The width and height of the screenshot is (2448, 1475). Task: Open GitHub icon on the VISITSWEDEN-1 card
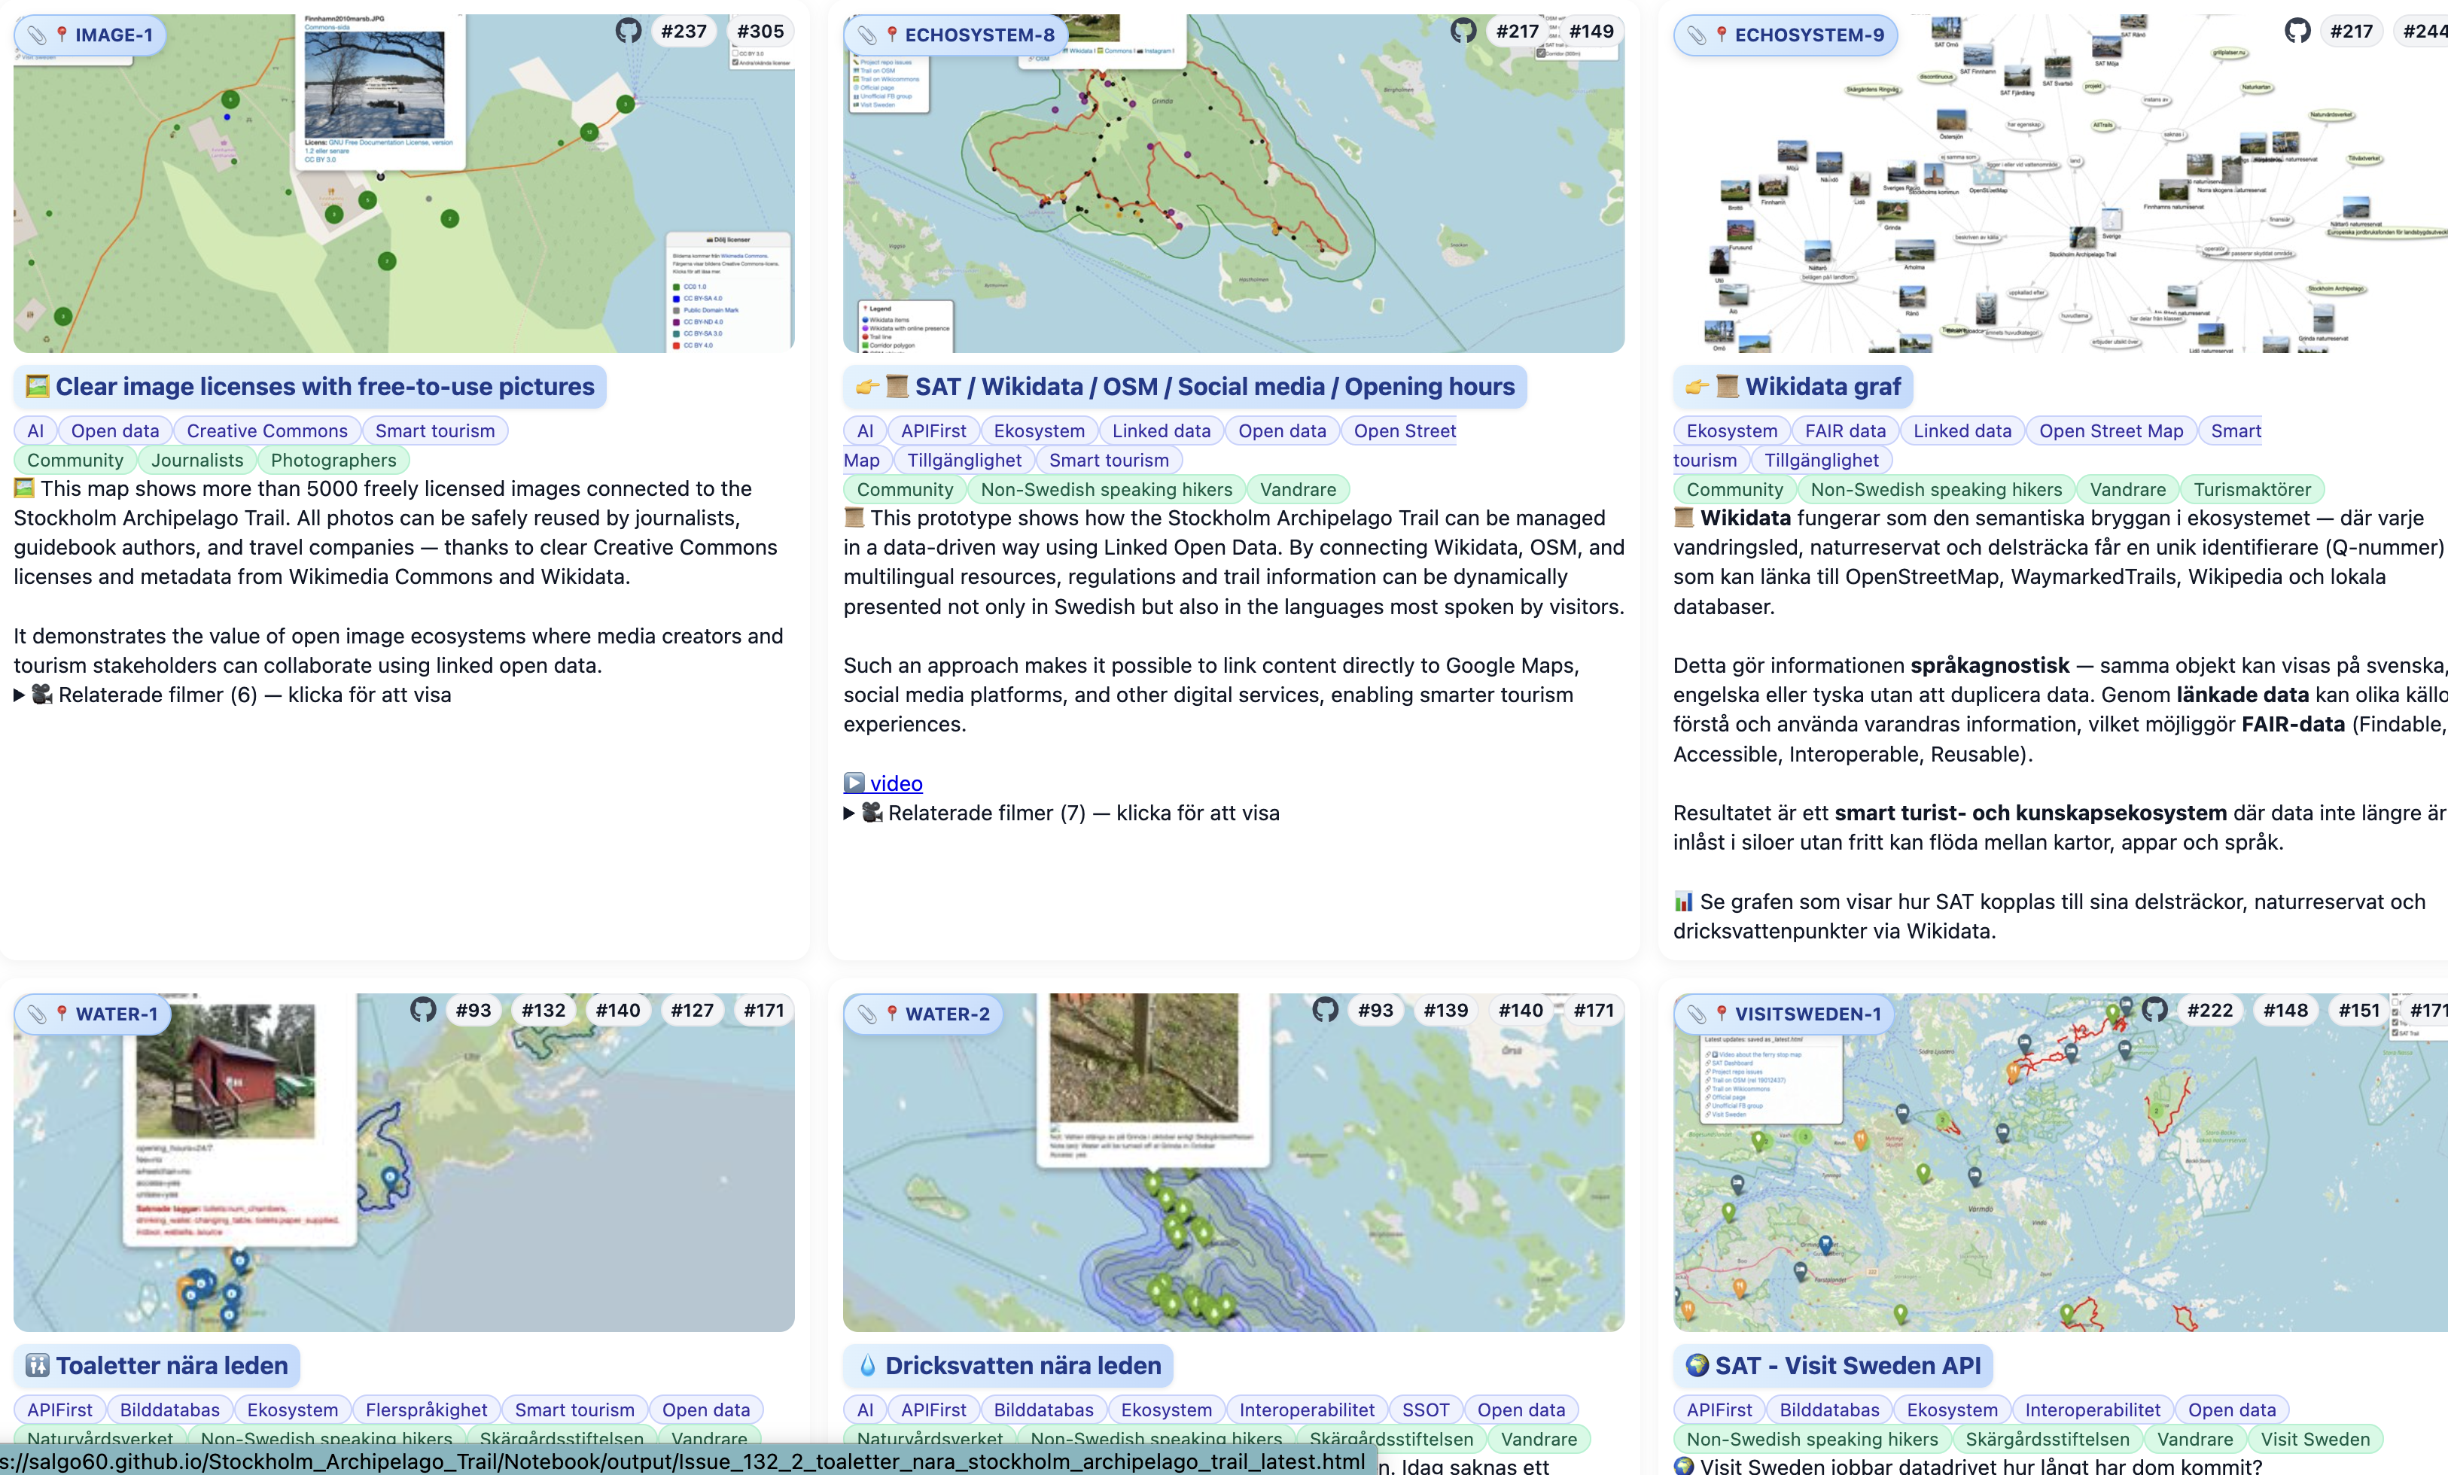pos(2154,1010)
